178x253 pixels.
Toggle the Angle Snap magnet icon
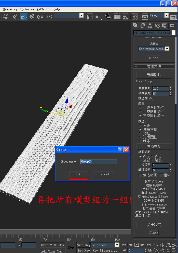tap(24, 17)
